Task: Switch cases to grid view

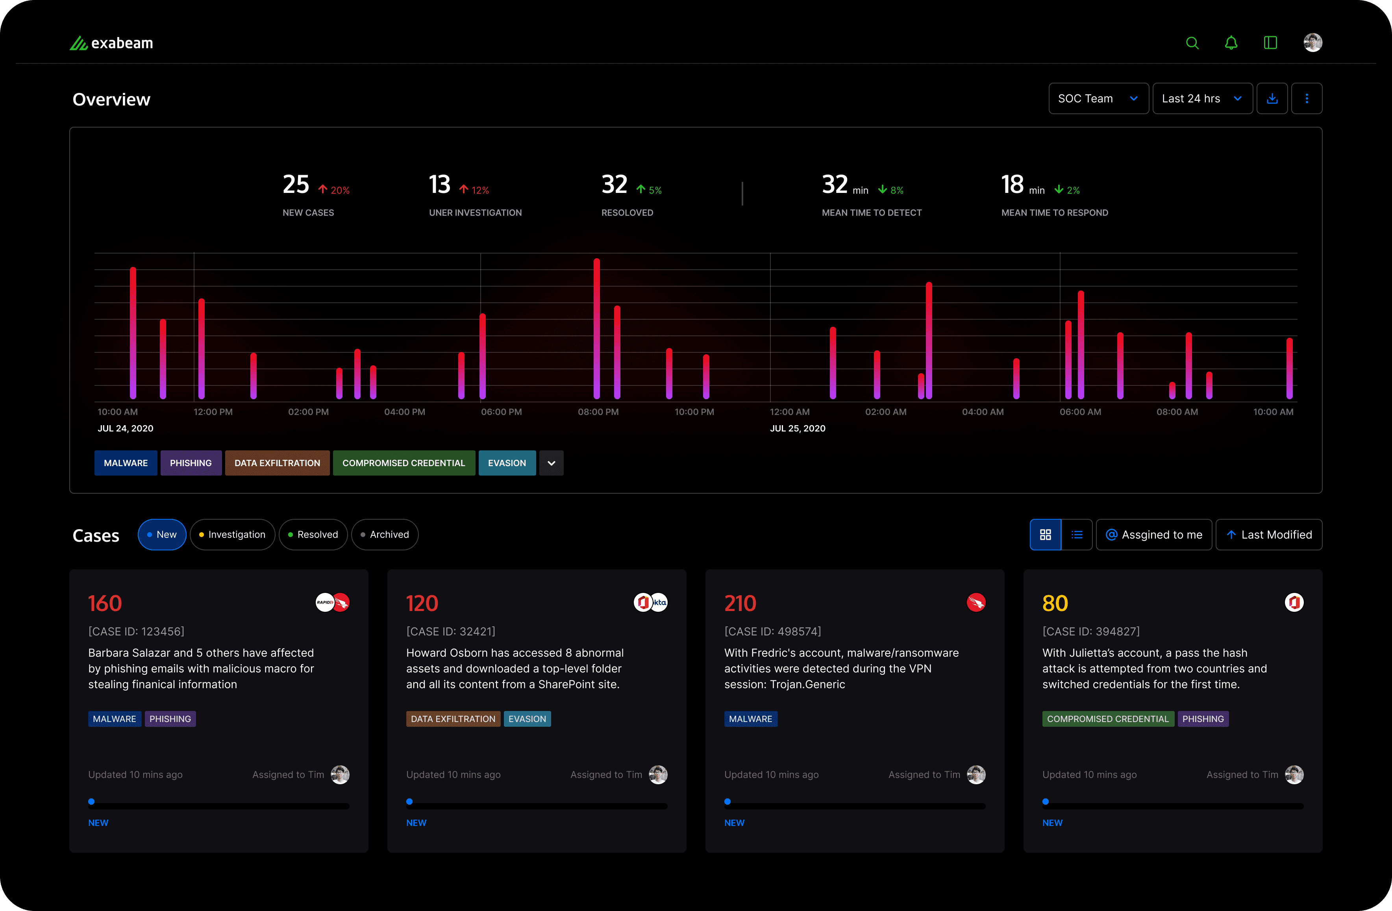Action: pos(1045,535)
